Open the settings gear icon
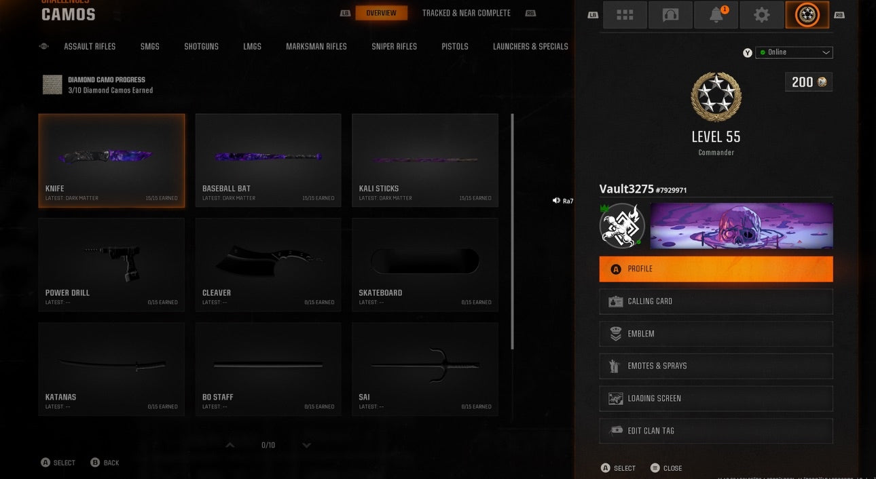The image size is (876, 479). point(761,14)
